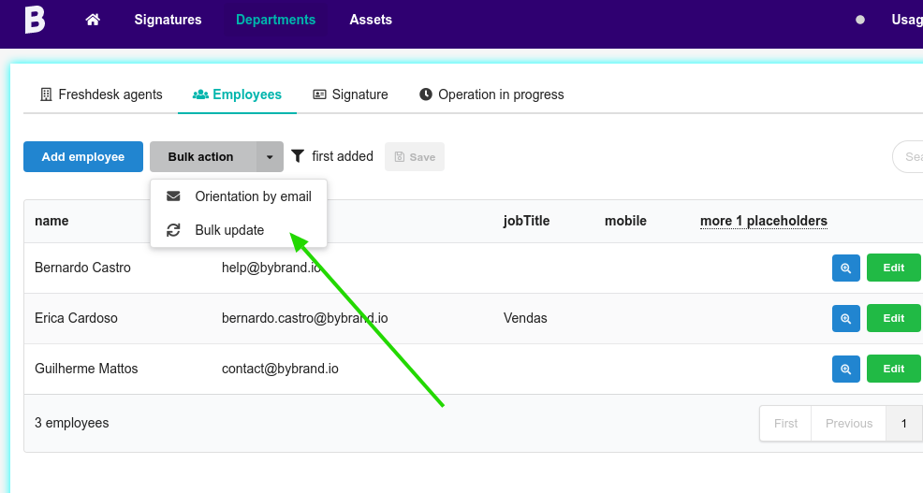Open Signatures in the top navigation
Image resolution: width=923 pixels, height=493 pixels.
click(x=168, y=20)
